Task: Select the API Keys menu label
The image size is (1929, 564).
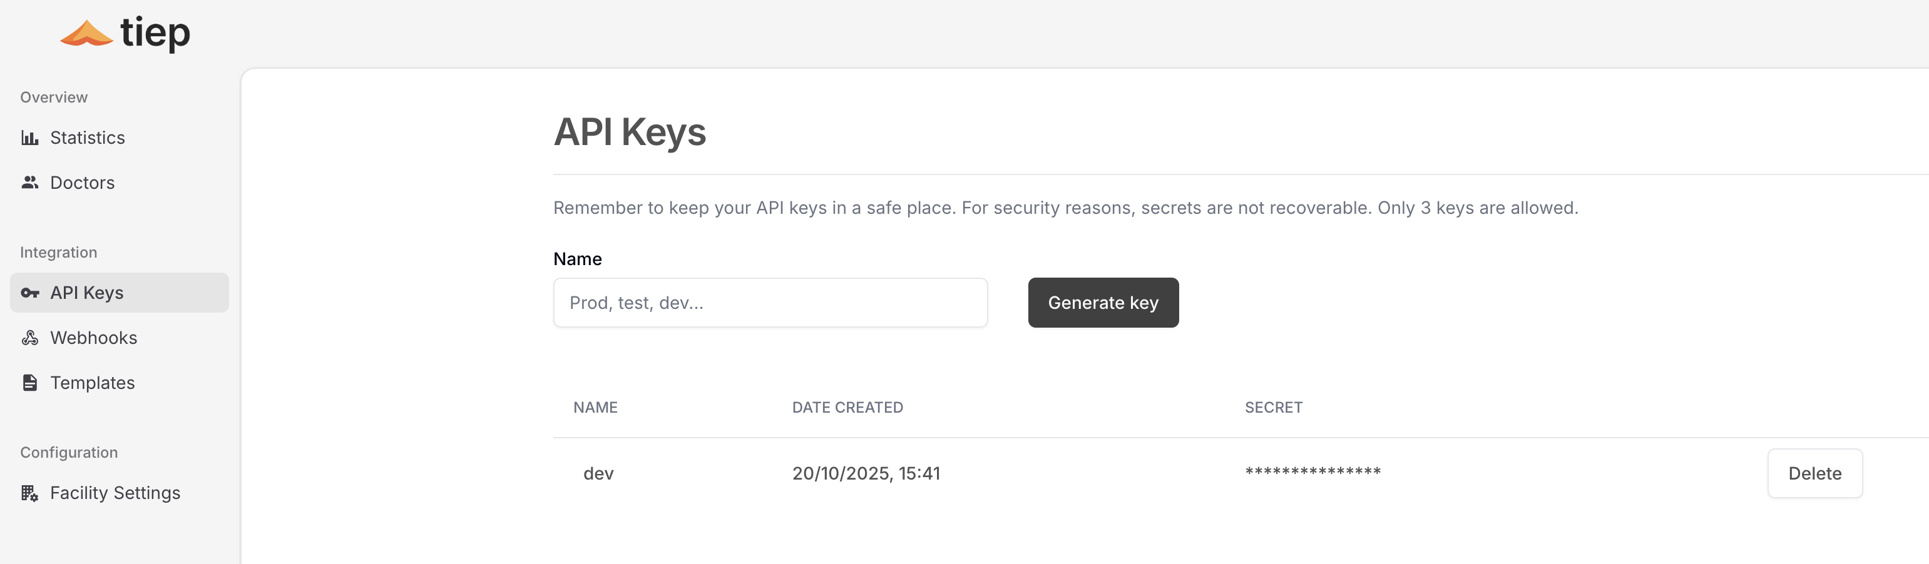Action: [87, 293]
